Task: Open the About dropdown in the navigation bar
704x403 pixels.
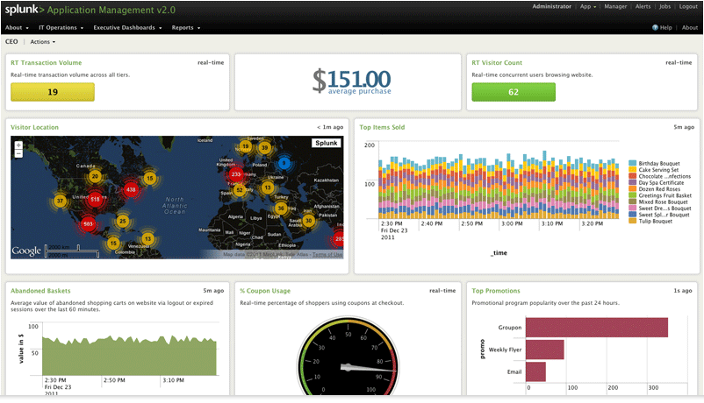Action: [17, 28]
